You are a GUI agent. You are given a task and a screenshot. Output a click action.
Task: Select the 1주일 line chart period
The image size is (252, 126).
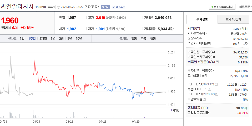tap(32, 39)
